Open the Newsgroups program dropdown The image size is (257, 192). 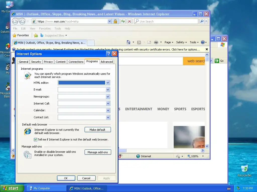point(108,97)
